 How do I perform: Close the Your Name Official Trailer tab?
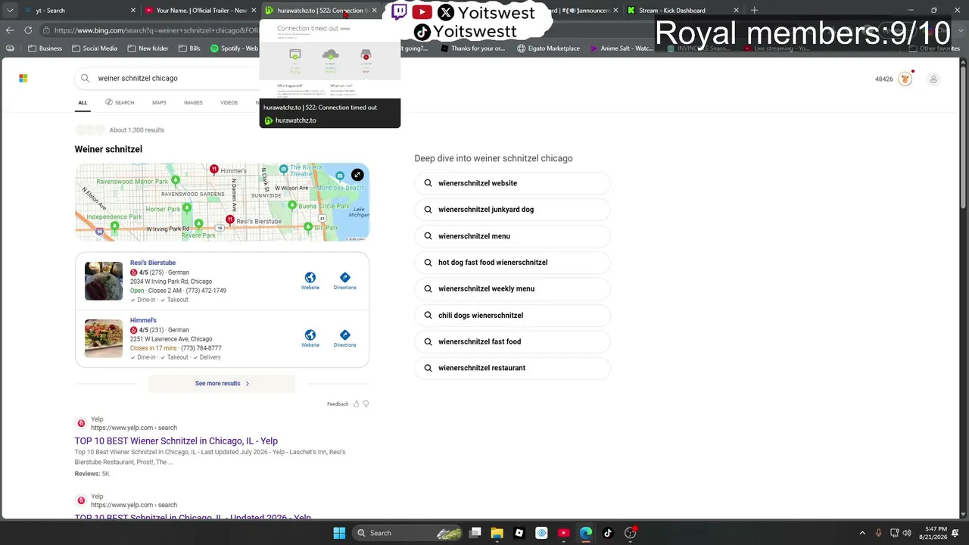pos(254,11)
